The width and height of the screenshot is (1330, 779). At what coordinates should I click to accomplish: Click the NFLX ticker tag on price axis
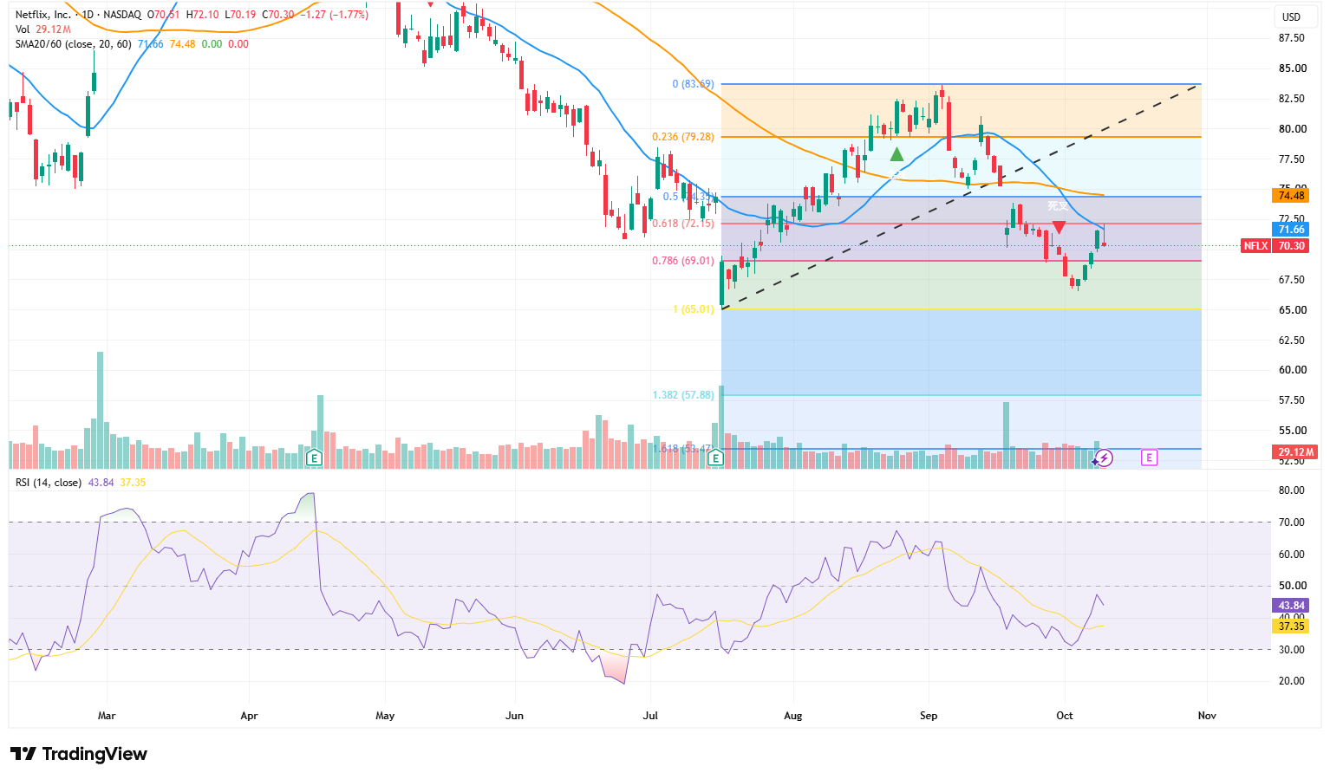[1256, 246]
